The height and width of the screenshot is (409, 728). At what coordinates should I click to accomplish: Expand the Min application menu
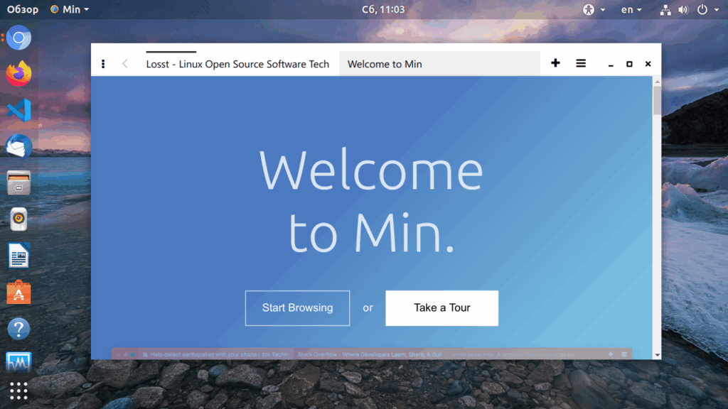coord(70,9)
